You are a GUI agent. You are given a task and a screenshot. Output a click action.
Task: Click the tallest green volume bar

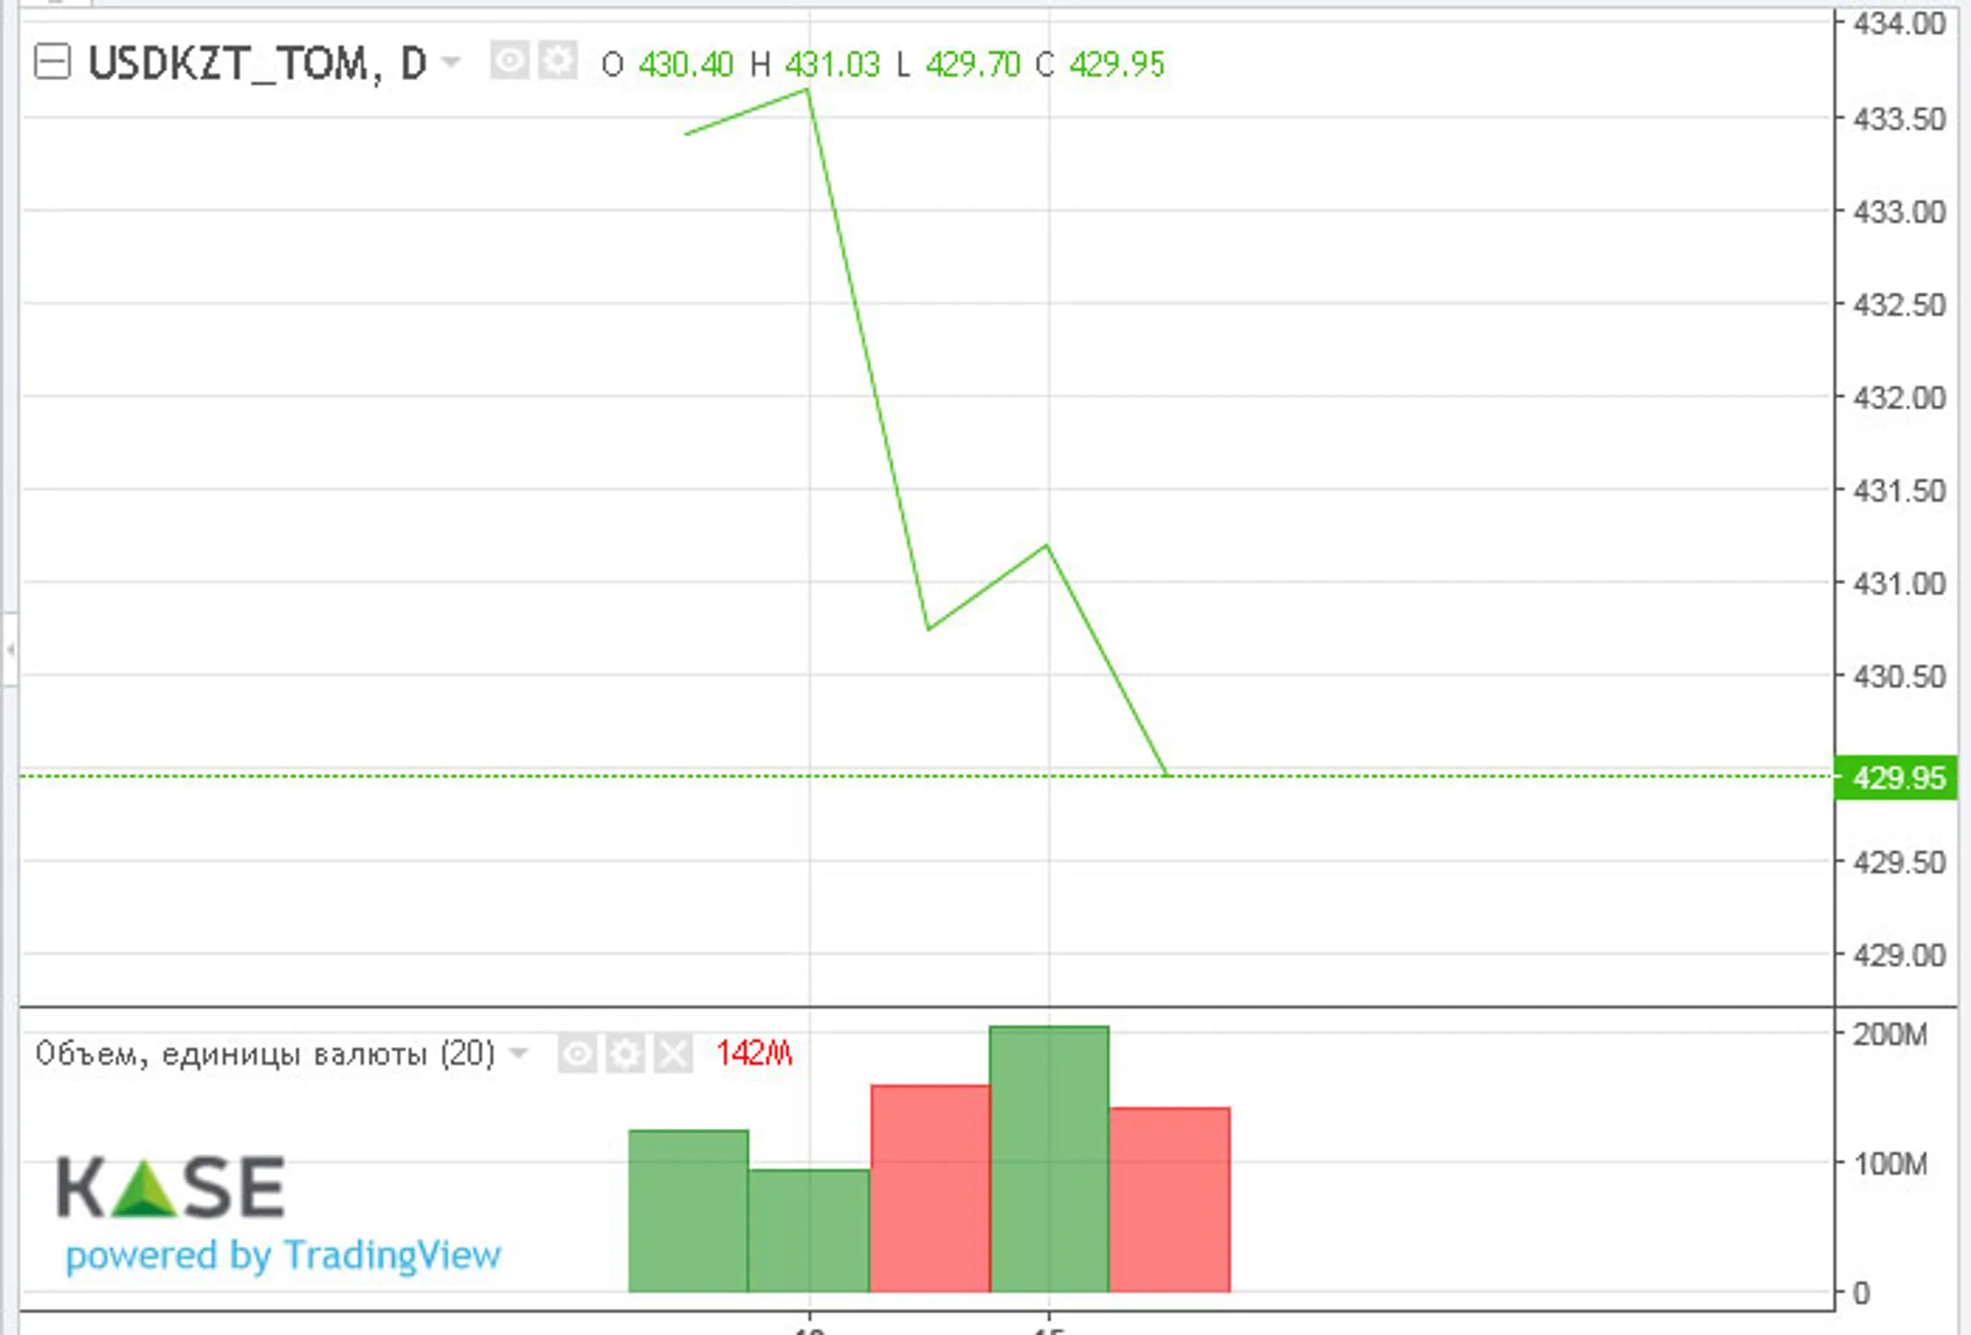[1049, 1159]
